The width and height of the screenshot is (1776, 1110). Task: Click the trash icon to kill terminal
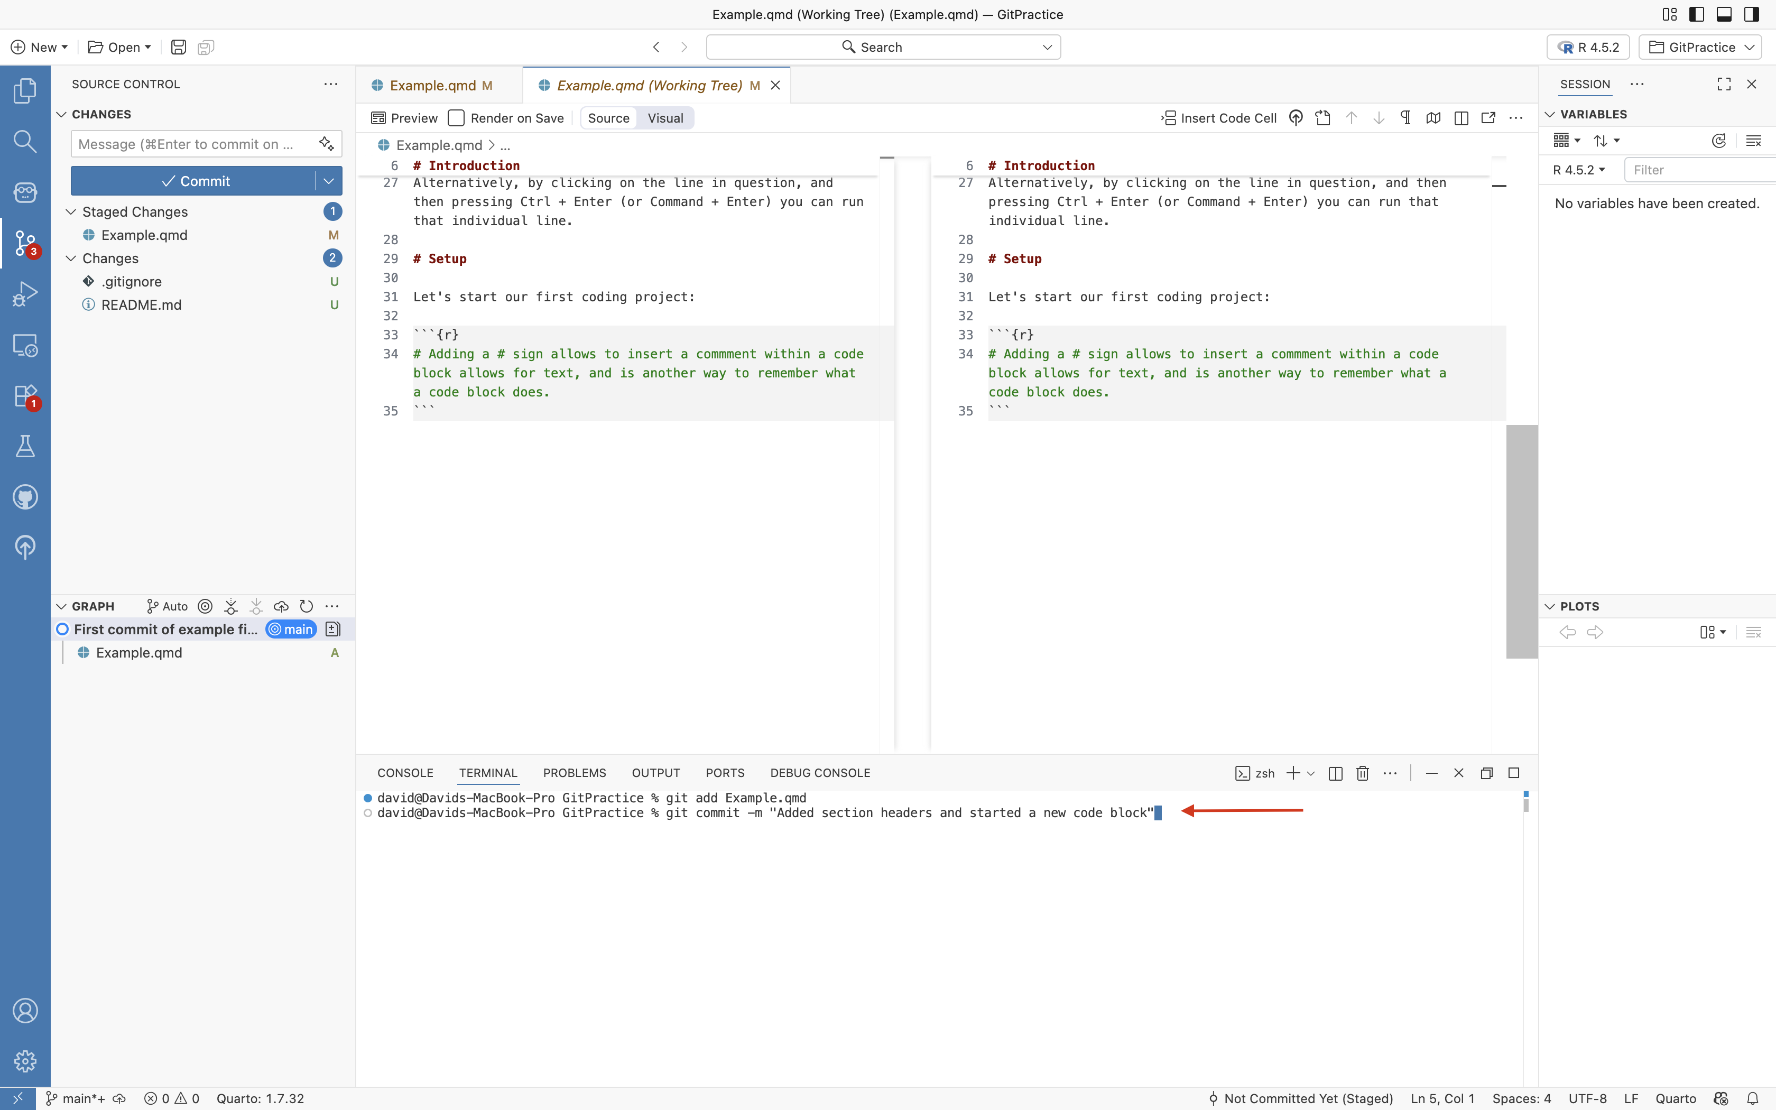(1363, 773)
